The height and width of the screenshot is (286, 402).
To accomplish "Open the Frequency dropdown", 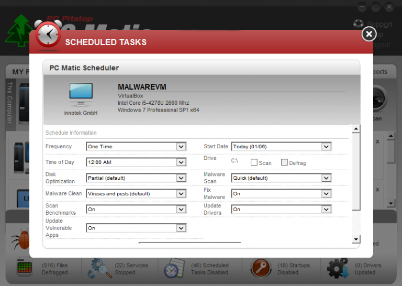I will pos(136,147).
